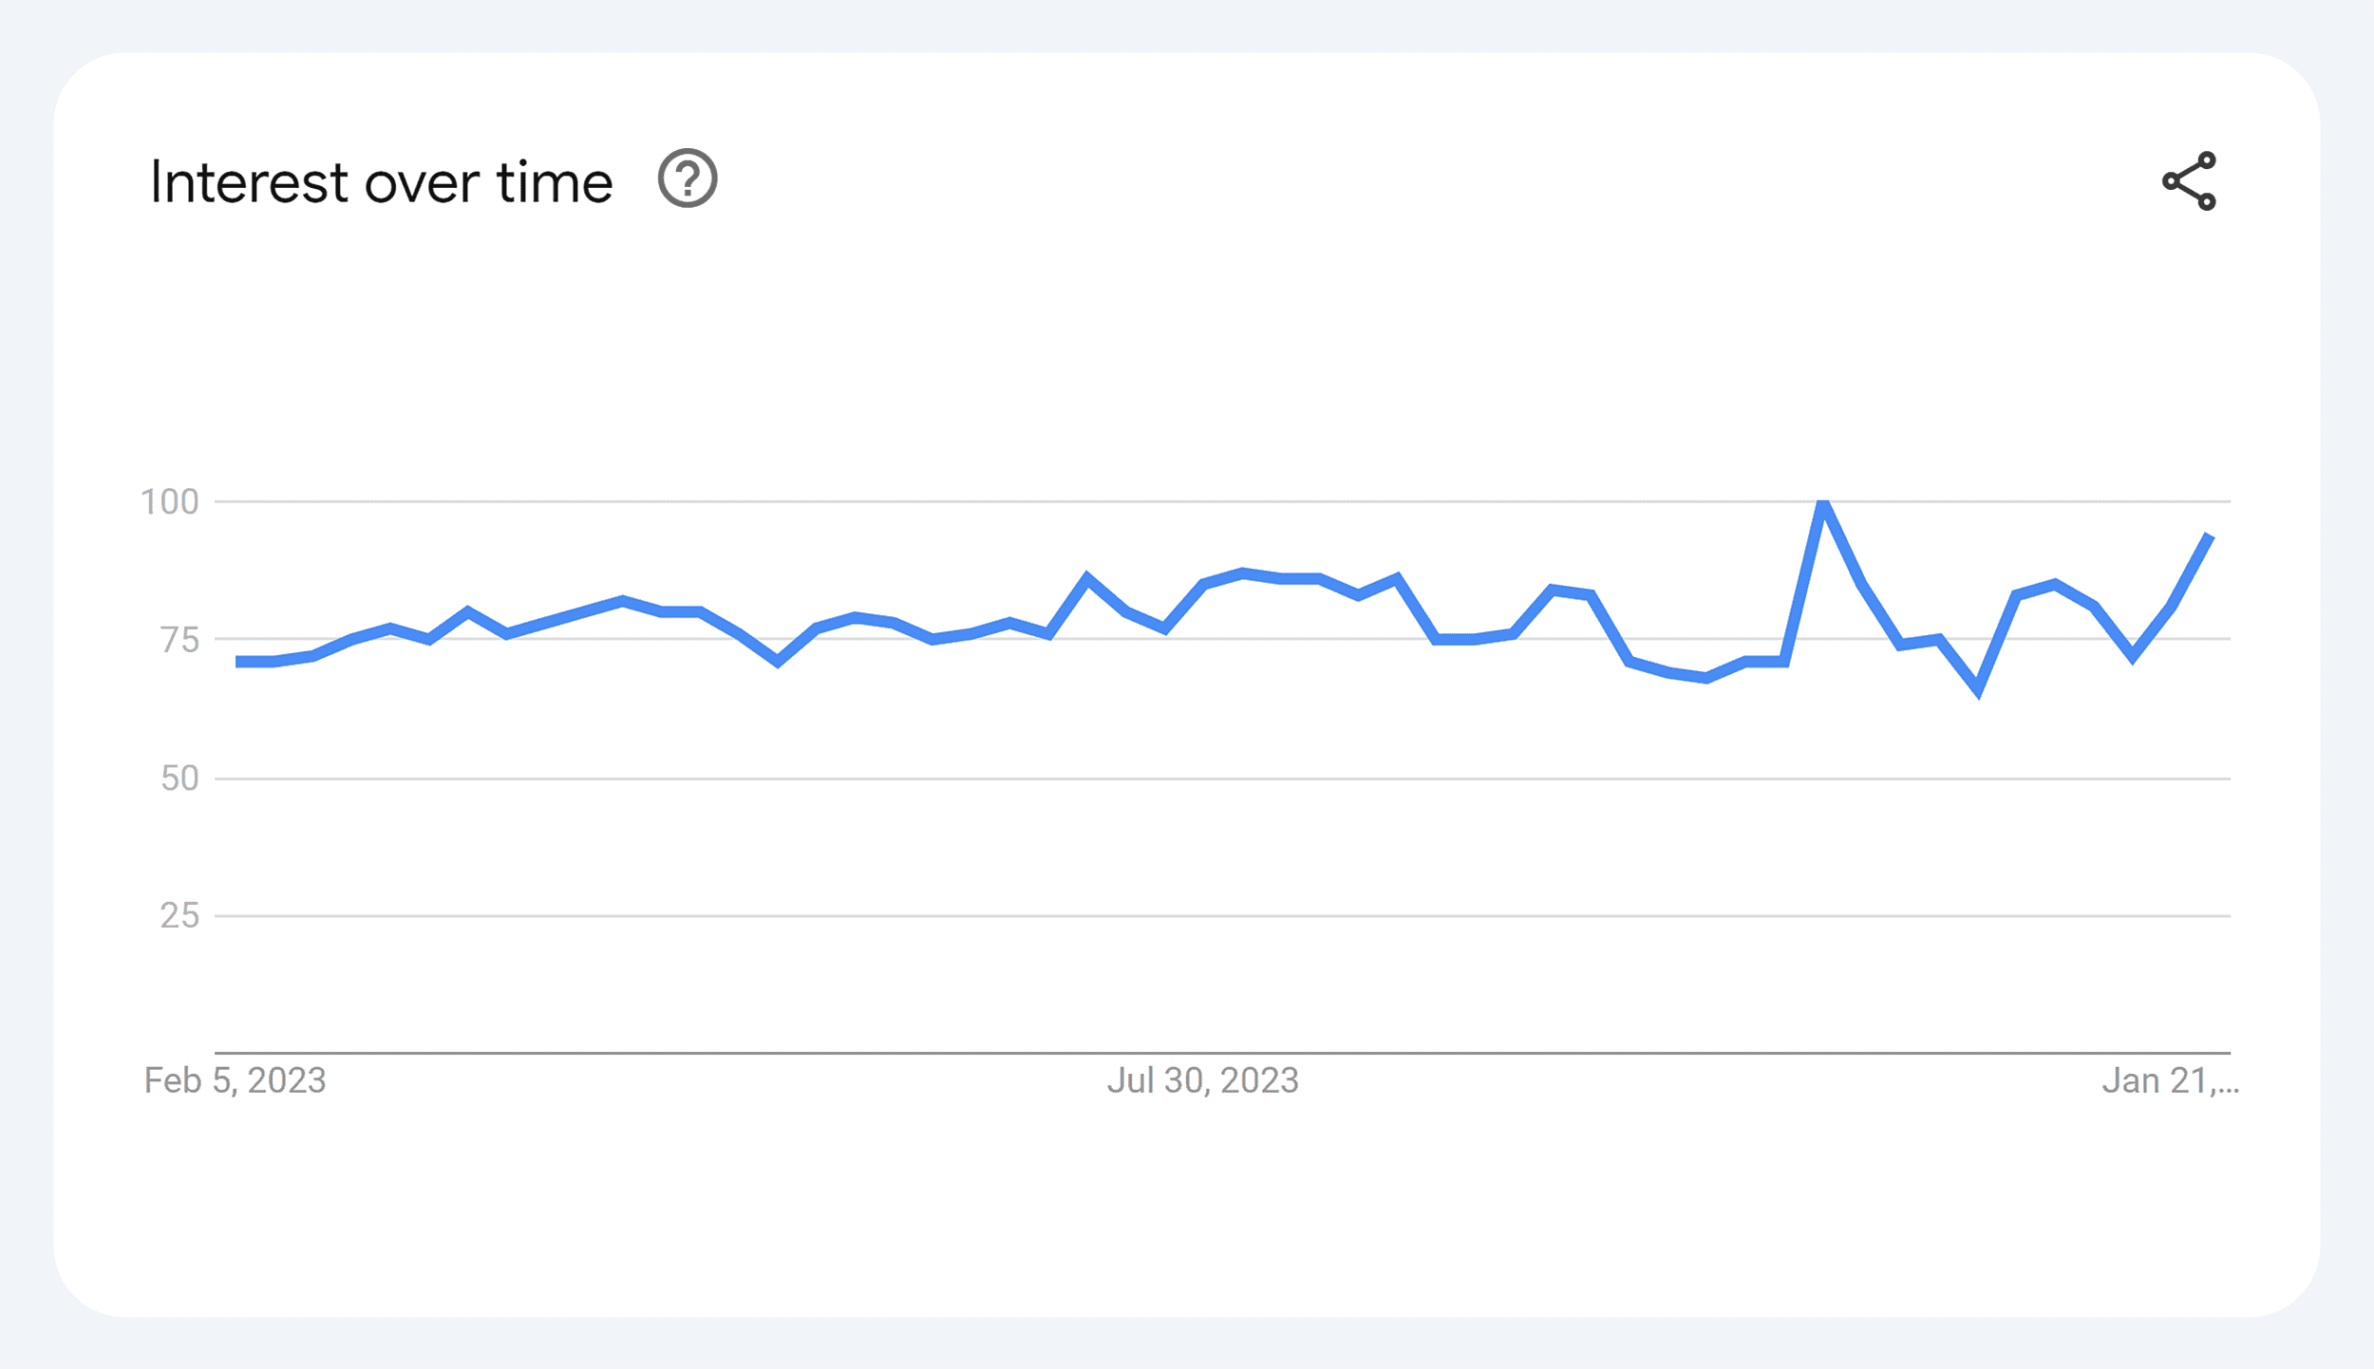Viewport: 2374px width, 1369px height.
Task: Click the Feb 5, 2023 axis label
Action: 235,1079
